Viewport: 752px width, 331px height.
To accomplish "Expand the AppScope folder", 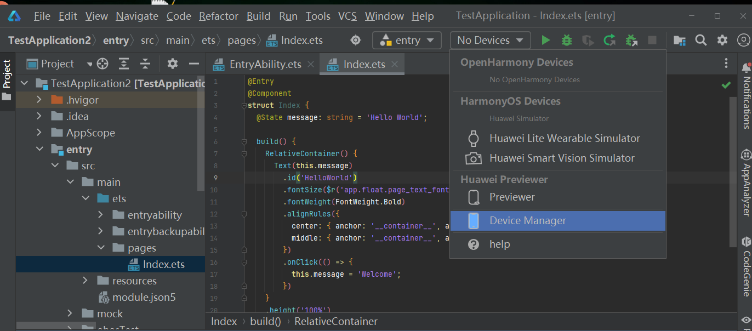I will pyautogui.click(x=39, y=133).
